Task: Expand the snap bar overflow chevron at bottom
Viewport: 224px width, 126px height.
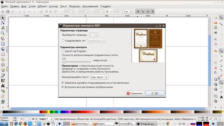Action: tap(221, 107)
